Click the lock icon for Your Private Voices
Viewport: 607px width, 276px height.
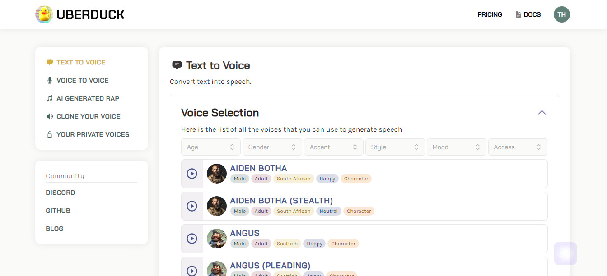[x=50, y=134]
